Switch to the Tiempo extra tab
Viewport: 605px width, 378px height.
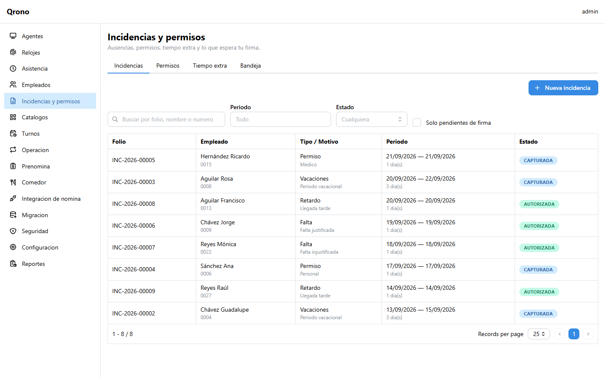pos(210,66)
